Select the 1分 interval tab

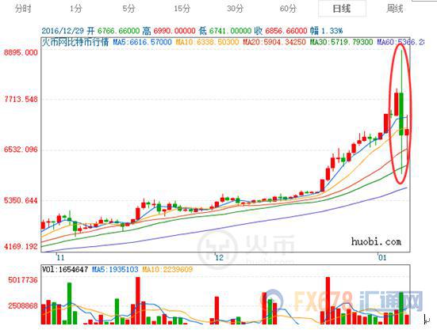(76, 9)
